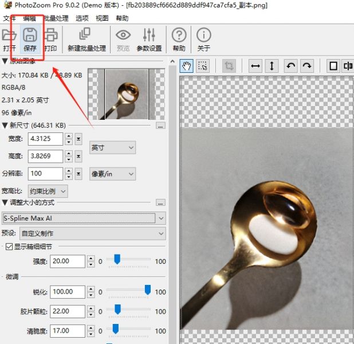This screenshot has width=354, height=344.
Task: Click the 清脆度 slider handle
Action: (116, 329)
